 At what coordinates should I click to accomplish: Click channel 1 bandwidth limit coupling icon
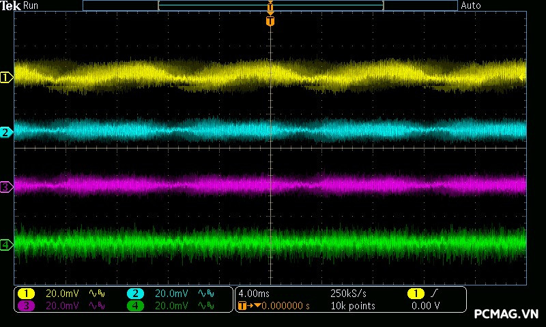(x=96, y=293)
